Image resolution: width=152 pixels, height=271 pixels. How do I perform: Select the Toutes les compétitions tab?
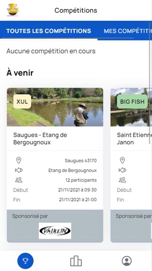click(x=49, y=31)
